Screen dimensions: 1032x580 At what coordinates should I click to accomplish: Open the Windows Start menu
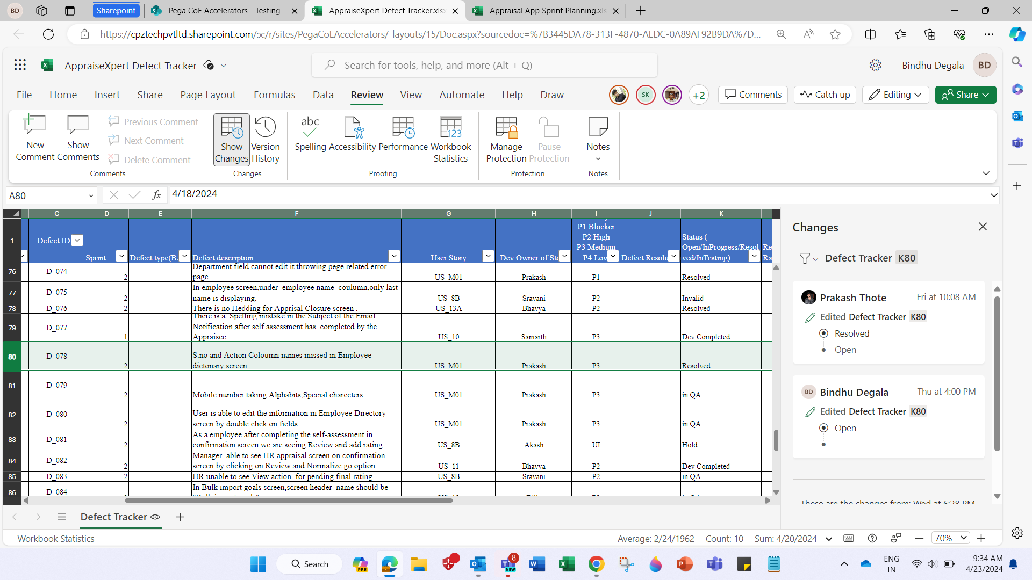[x=258, y=564]
